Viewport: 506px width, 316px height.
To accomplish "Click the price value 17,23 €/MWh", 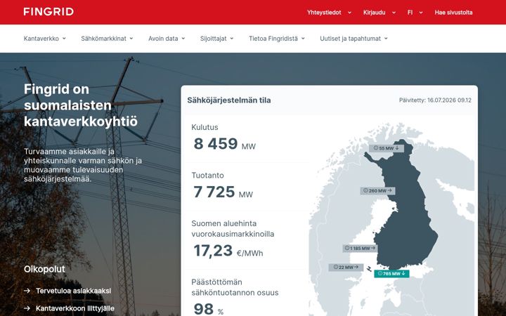I will pyautogui.click(x=228, y=251).
